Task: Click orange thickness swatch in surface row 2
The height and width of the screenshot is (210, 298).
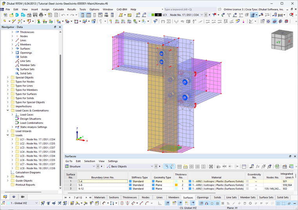Action: (176, 185)
